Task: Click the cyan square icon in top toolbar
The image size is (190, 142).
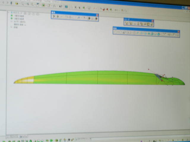Action: pos(66,7)
